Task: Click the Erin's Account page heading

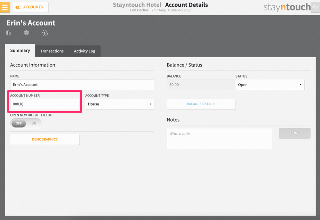Action: (x=31, y=23)
